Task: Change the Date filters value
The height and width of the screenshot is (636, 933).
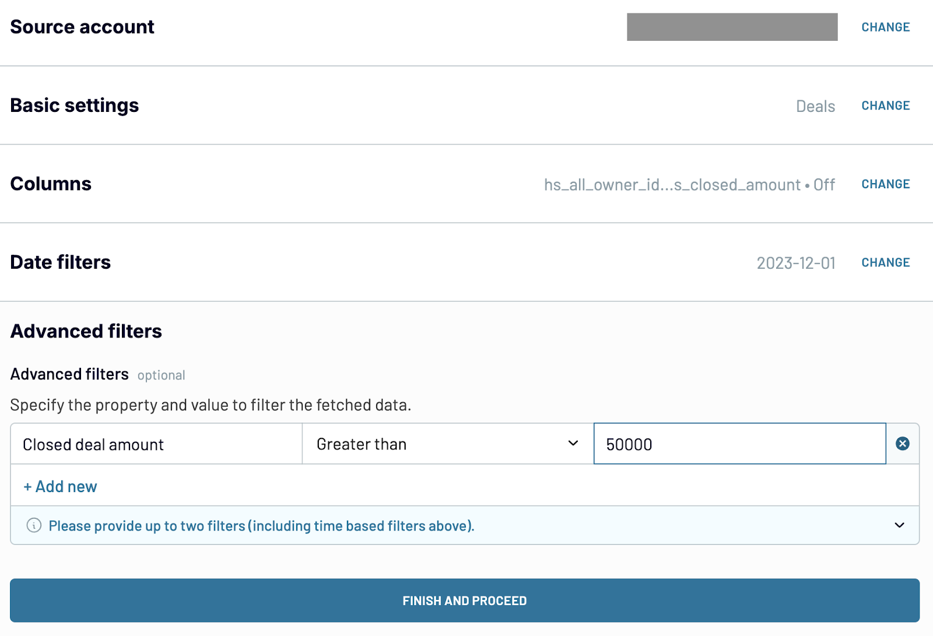Action: [885, 262]
